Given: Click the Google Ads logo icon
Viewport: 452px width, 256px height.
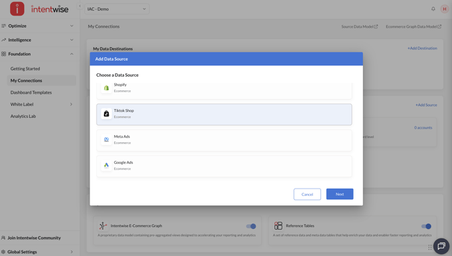Looking at the screenshot, I should 107,166.
